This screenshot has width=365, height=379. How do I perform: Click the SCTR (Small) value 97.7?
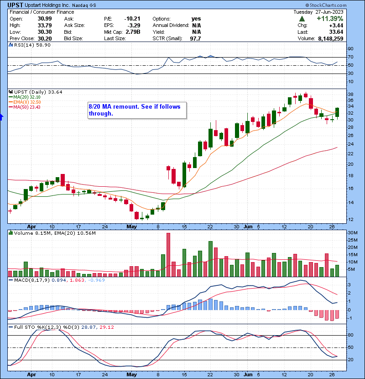tap(195, 38)
